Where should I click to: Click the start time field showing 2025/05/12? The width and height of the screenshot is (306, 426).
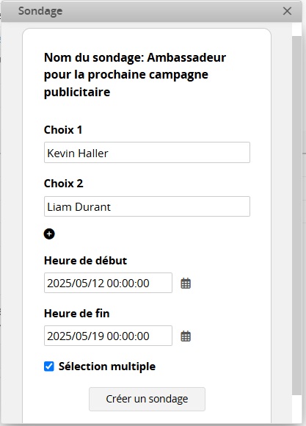coord(108,283)
